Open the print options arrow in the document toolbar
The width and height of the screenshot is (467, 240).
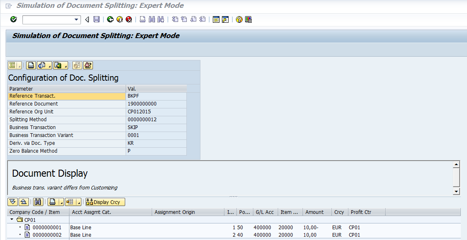[61, 202]
